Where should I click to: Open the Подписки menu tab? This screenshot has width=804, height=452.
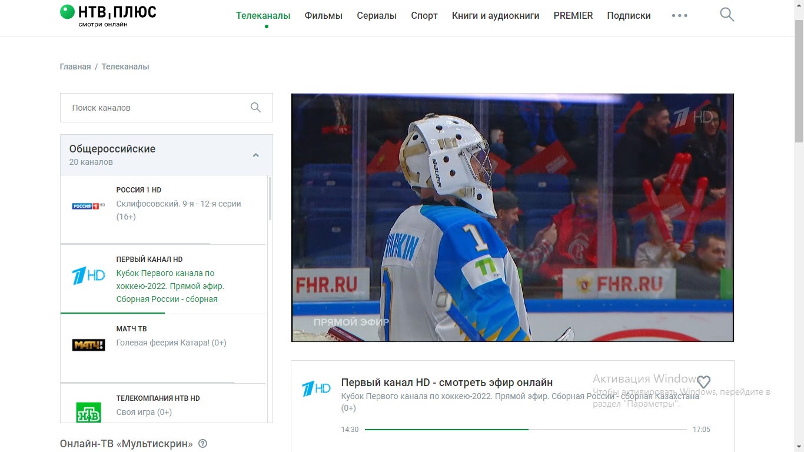click(629, 16)
